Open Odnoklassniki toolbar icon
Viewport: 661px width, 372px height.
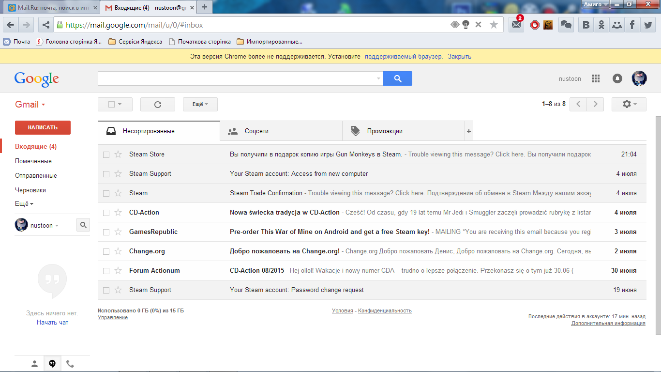click(601, 25)
